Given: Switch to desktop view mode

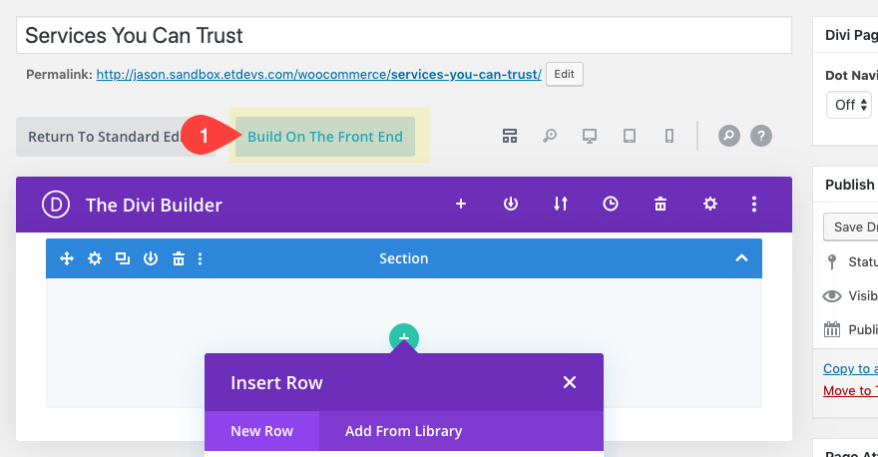Looking at the screenshot, I should pyautogui.click(x=589, y=137).
